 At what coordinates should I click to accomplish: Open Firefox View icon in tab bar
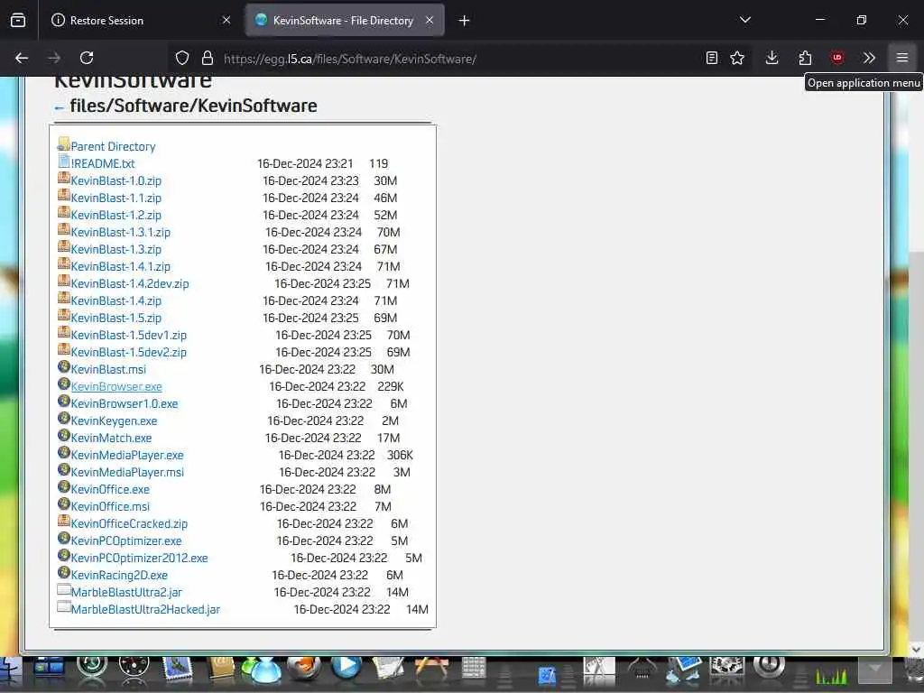(x=18, y=21)
